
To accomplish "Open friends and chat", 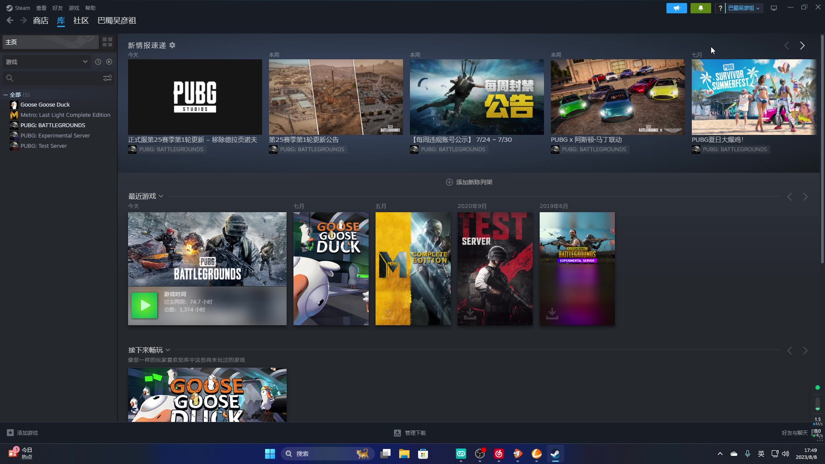I will click(794, 433).
